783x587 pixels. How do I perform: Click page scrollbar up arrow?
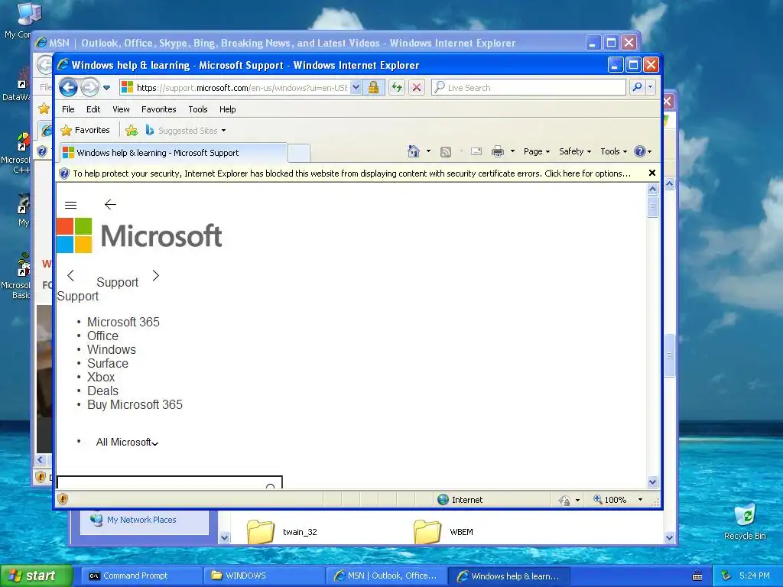653,190
